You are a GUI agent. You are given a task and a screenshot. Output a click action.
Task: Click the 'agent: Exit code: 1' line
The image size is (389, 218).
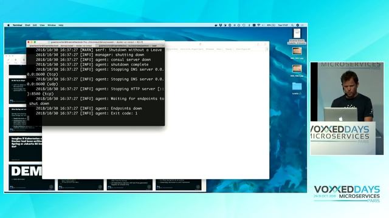coord(86,113)
